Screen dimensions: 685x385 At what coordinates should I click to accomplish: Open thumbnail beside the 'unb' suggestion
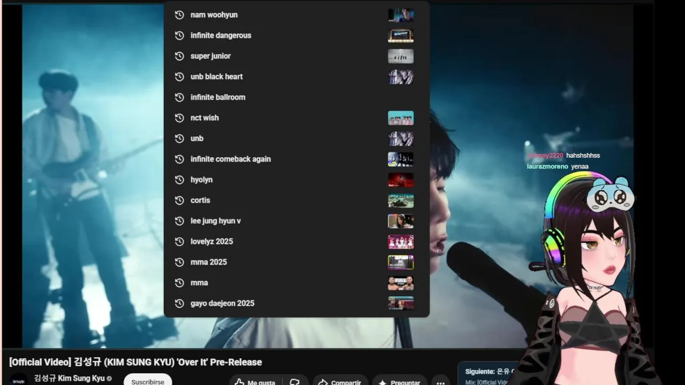[401, 138]
